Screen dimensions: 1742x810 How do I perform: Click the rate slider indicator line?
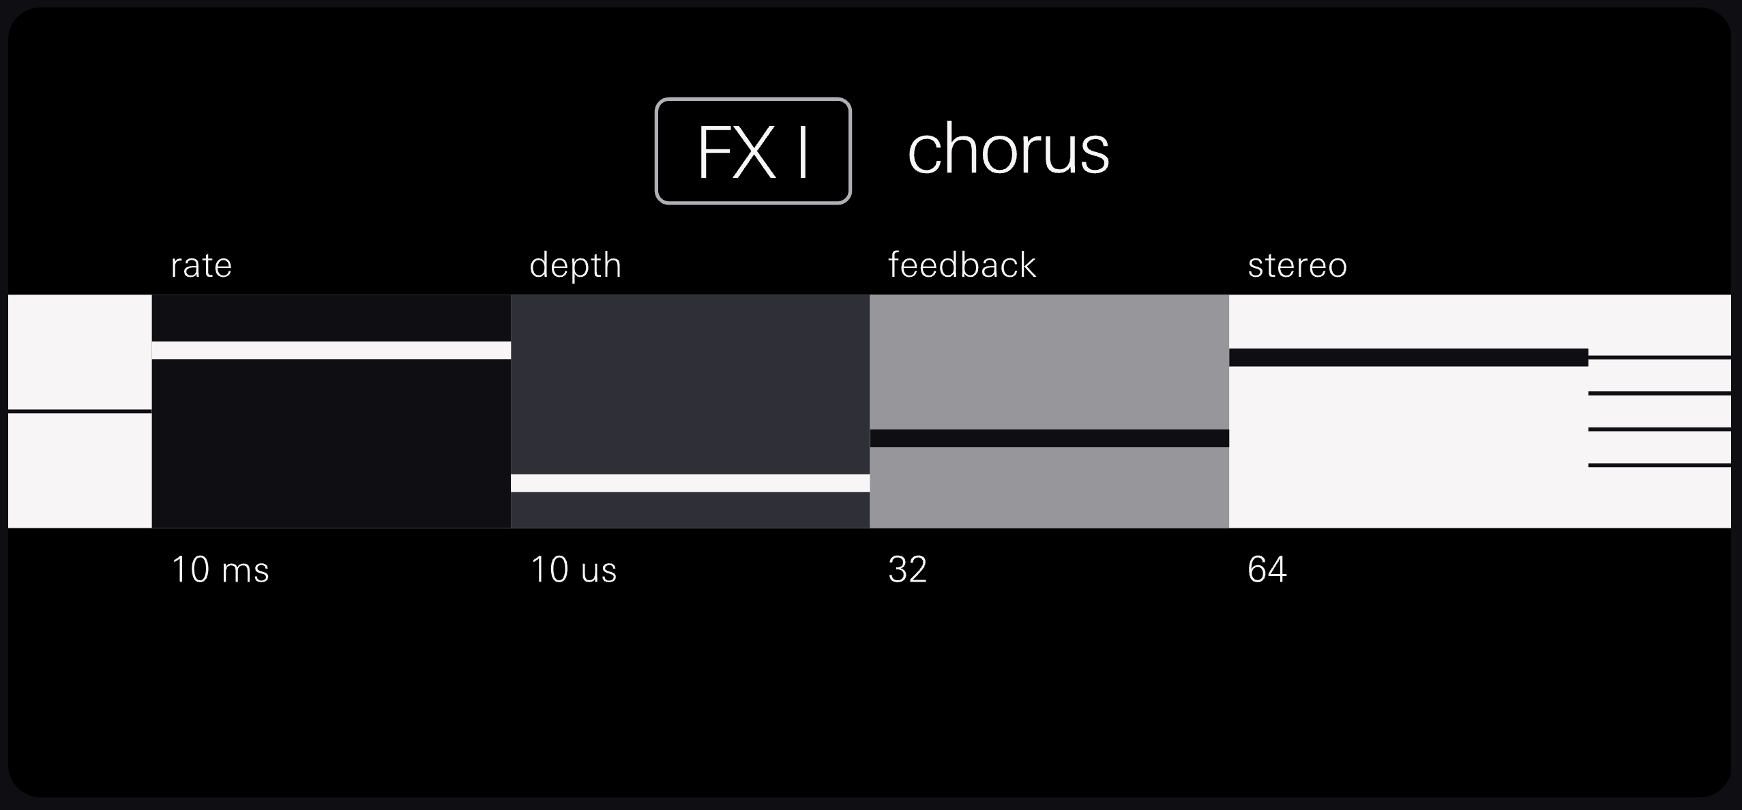(x=331, y=350)
